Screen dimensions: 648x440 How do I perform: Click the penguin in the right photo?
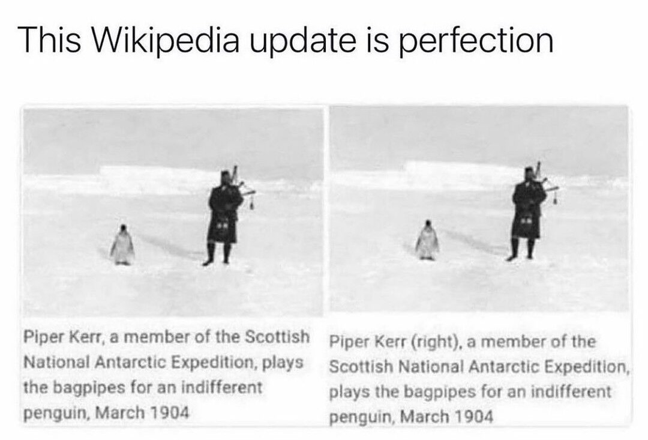pyautogui.click(x=427, y=240)
